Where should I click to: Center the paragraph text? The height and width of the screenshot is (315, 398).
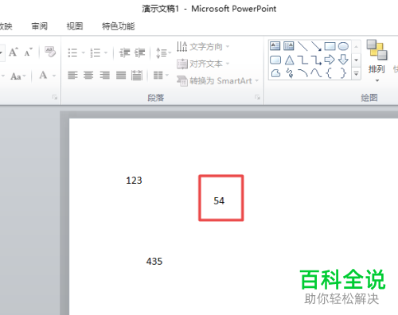point(88,76)
